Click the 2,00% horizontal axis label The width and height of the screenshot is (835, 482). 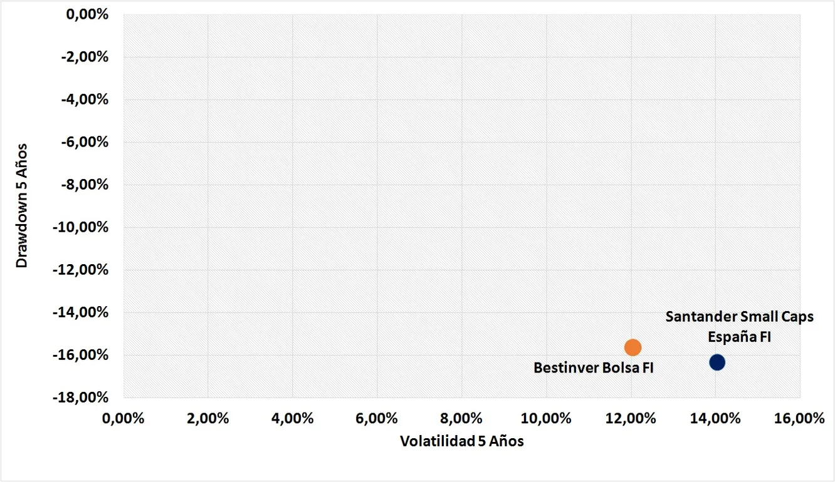coord(207,419)
